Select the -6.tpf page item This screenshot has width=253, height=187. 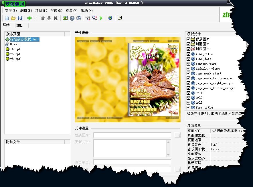15,54
